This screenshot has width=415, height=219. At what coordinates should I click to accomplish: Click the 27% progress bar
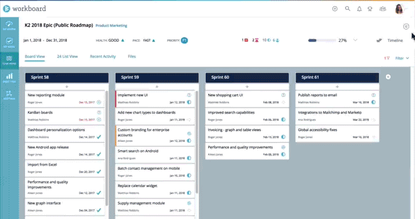pos(322,41)
